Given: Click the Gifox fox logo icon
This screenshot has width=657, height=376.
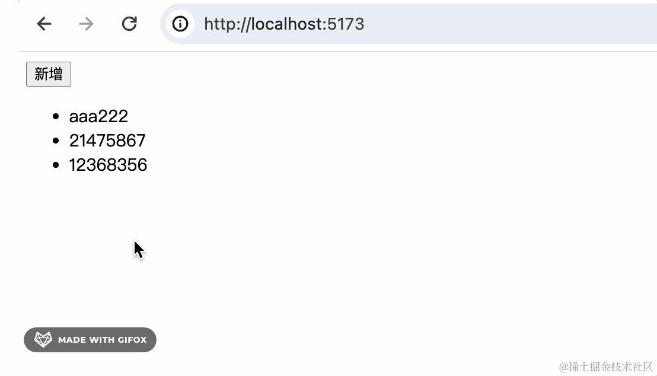Looking at the screenshot, I should point(43,340).
